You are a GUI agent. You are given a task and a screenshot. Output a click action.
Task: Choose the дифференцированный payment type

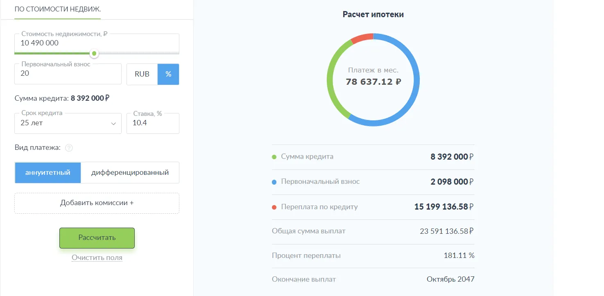pos(130,173)
